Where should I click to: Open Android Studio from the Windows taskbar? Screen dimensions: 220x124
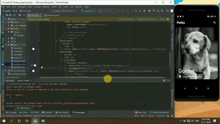coord(35,121)
